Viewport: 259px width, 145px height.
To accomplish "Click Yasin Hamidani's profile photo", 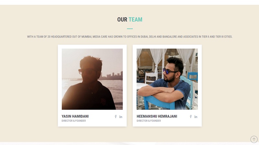I will click(92, 79).
